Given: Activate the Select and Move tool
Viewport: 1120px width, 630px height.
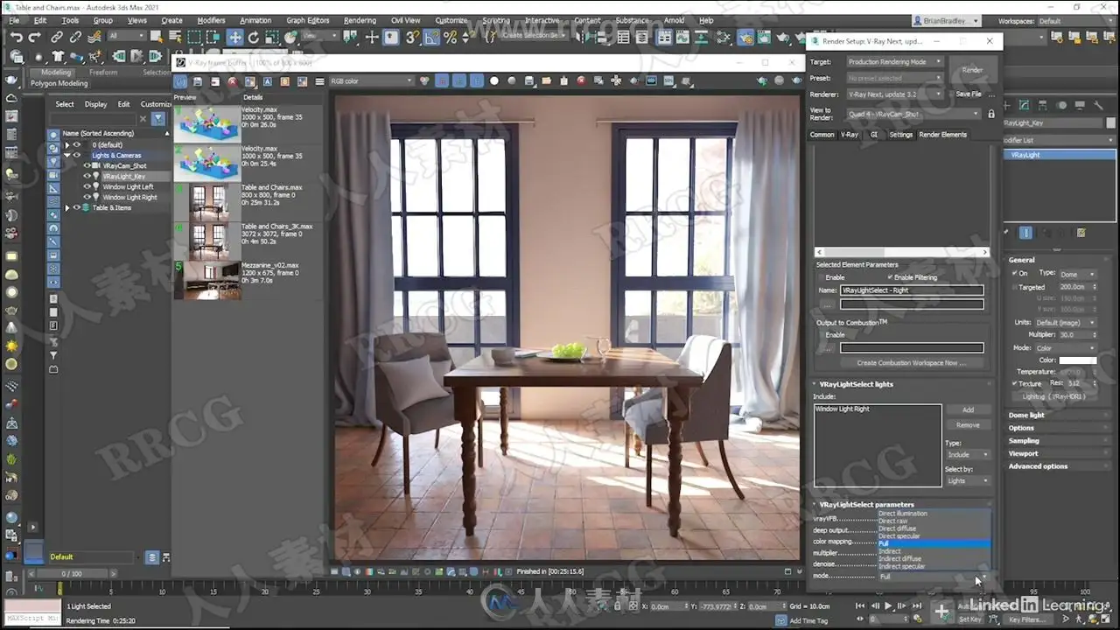Looking at the screenshot, I should click(234, 38).
